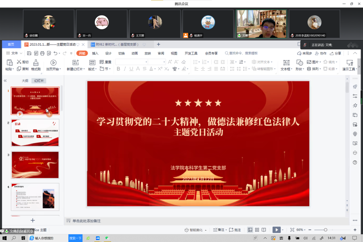Click the zoom slider handle

click(x=325, y=230)
